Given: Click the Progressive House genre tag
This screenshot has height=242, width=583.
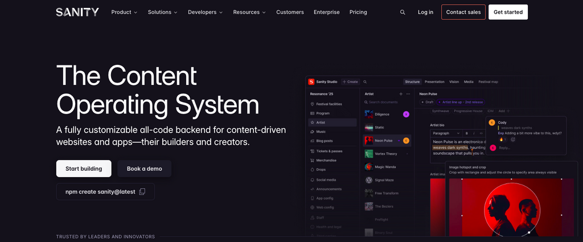Looking at the screenshot, I should 467,111.
